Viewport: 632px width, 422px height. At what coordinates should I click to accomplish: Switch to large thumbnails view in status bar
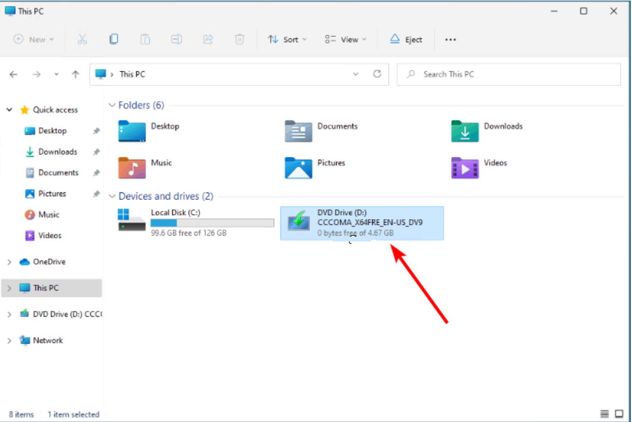618,414
